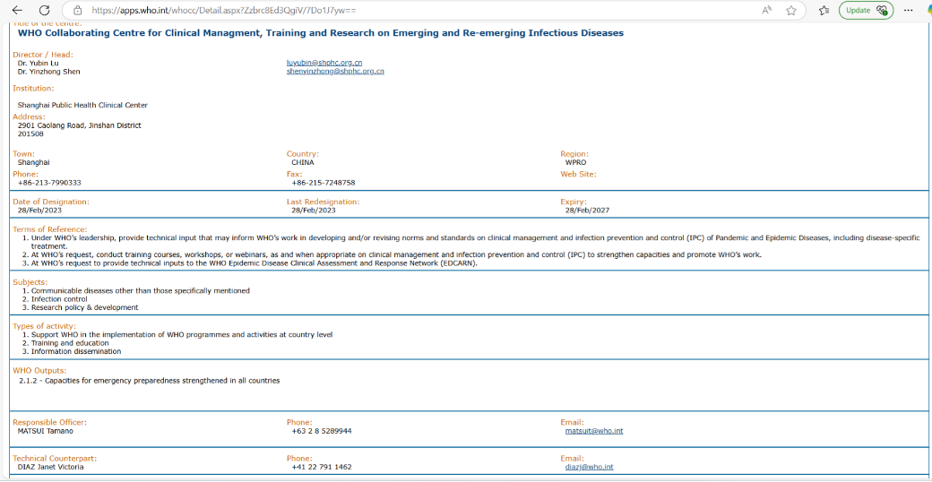Click the Director / Head label
932x482 pixels.
(43, 55)
